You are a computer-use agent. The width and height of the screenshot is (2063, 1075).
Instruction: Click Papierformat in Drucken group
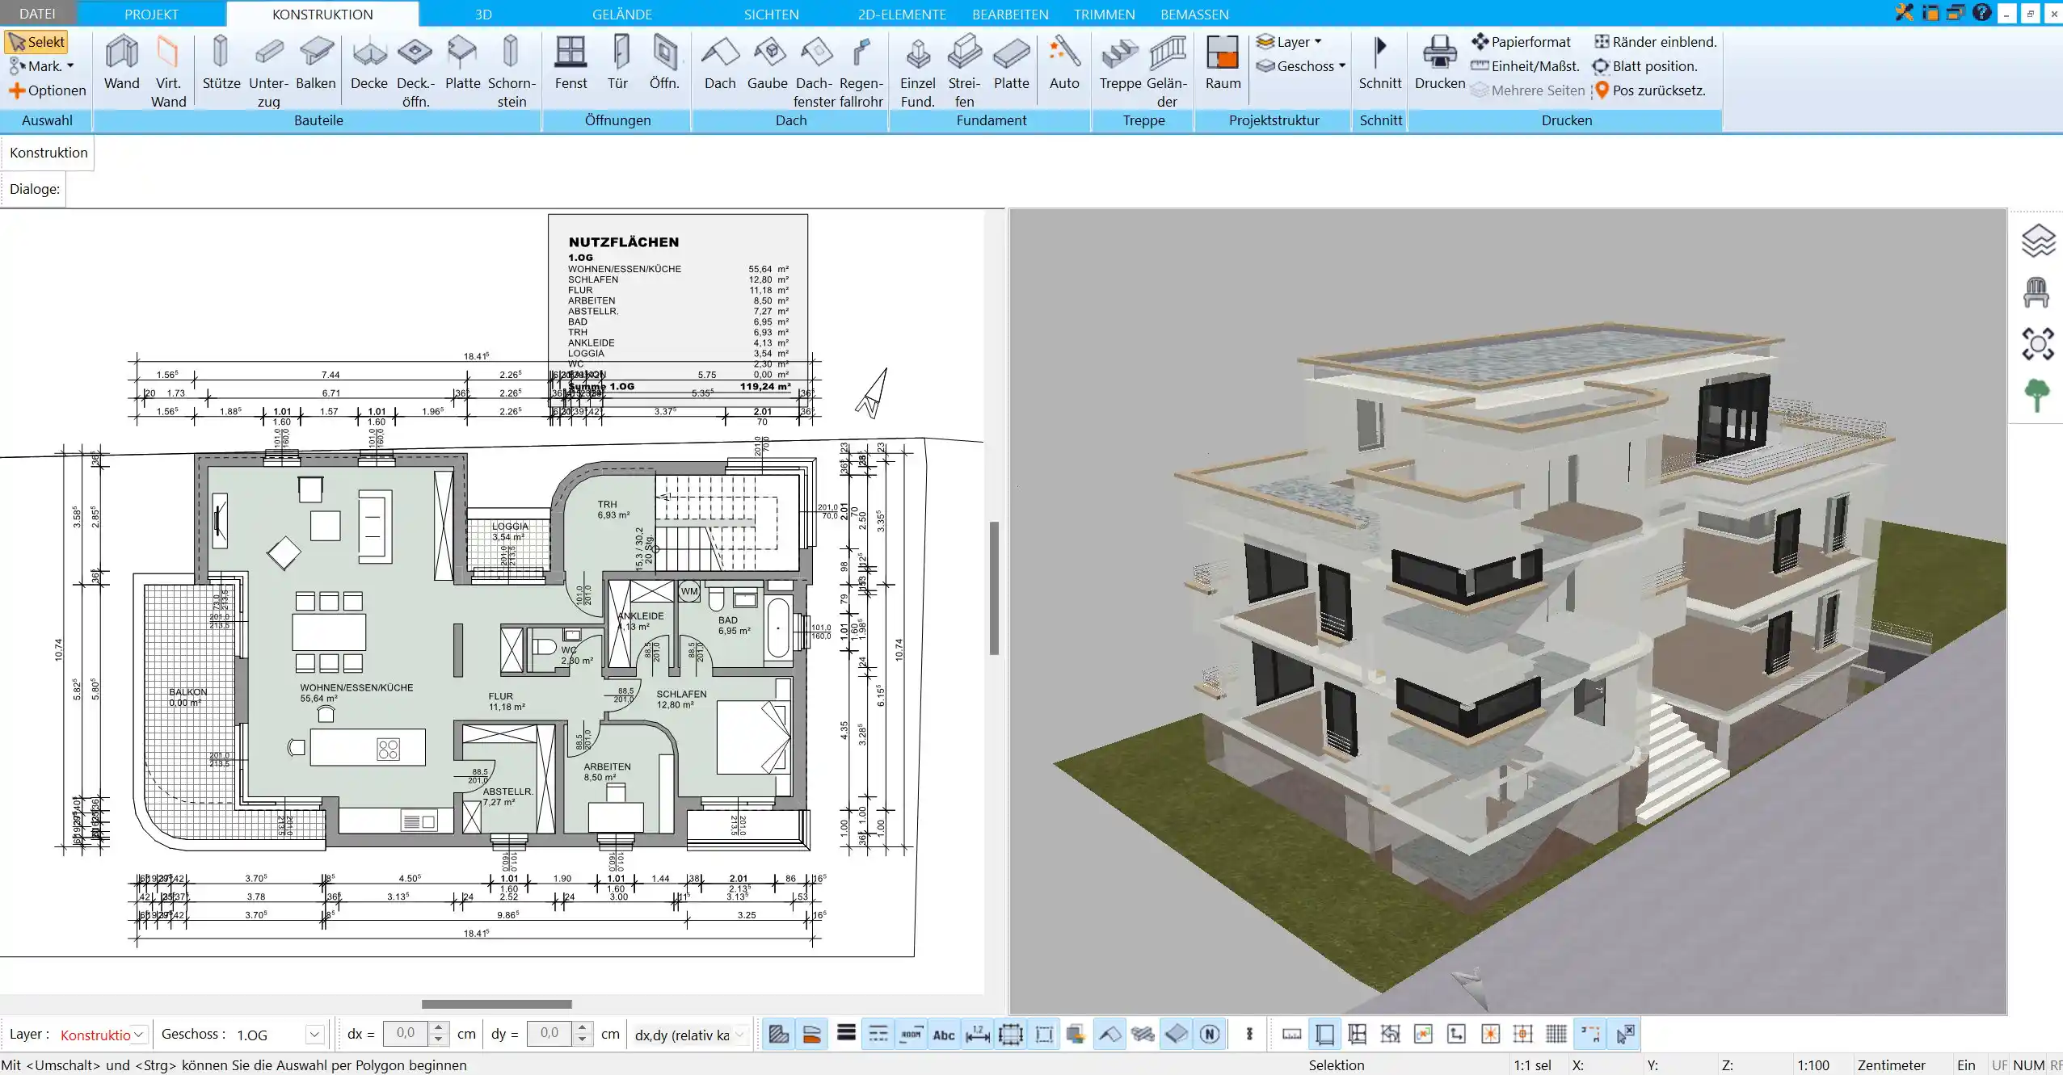coord(1521,42)
